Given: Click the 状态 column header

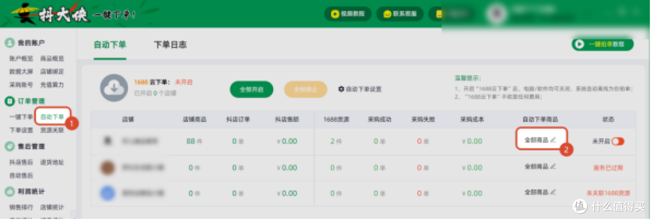Looking at the screenshot, I should coord(608,120).
